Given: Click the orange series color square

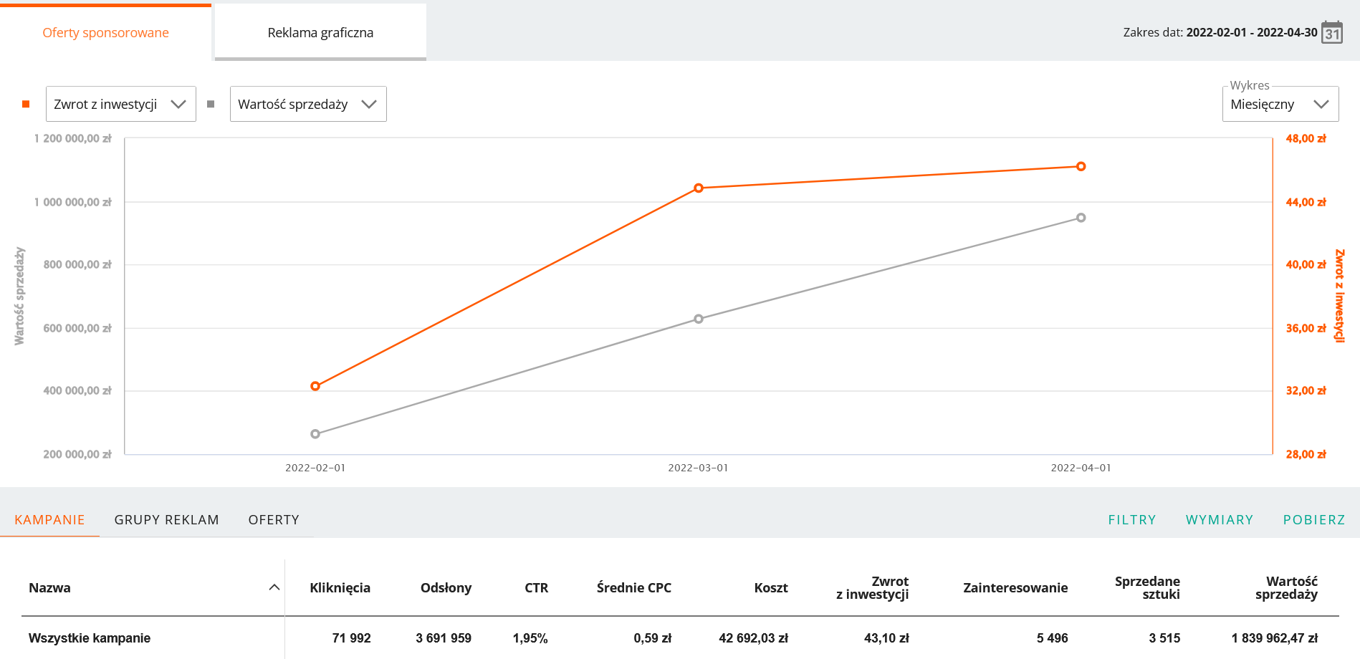Looking at the screenshot, I should click(x=26, y=105).
